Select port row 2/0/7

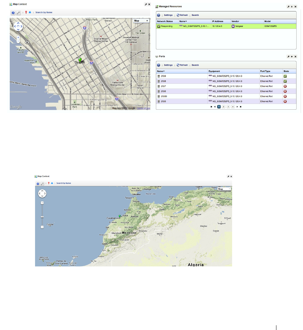226,86
